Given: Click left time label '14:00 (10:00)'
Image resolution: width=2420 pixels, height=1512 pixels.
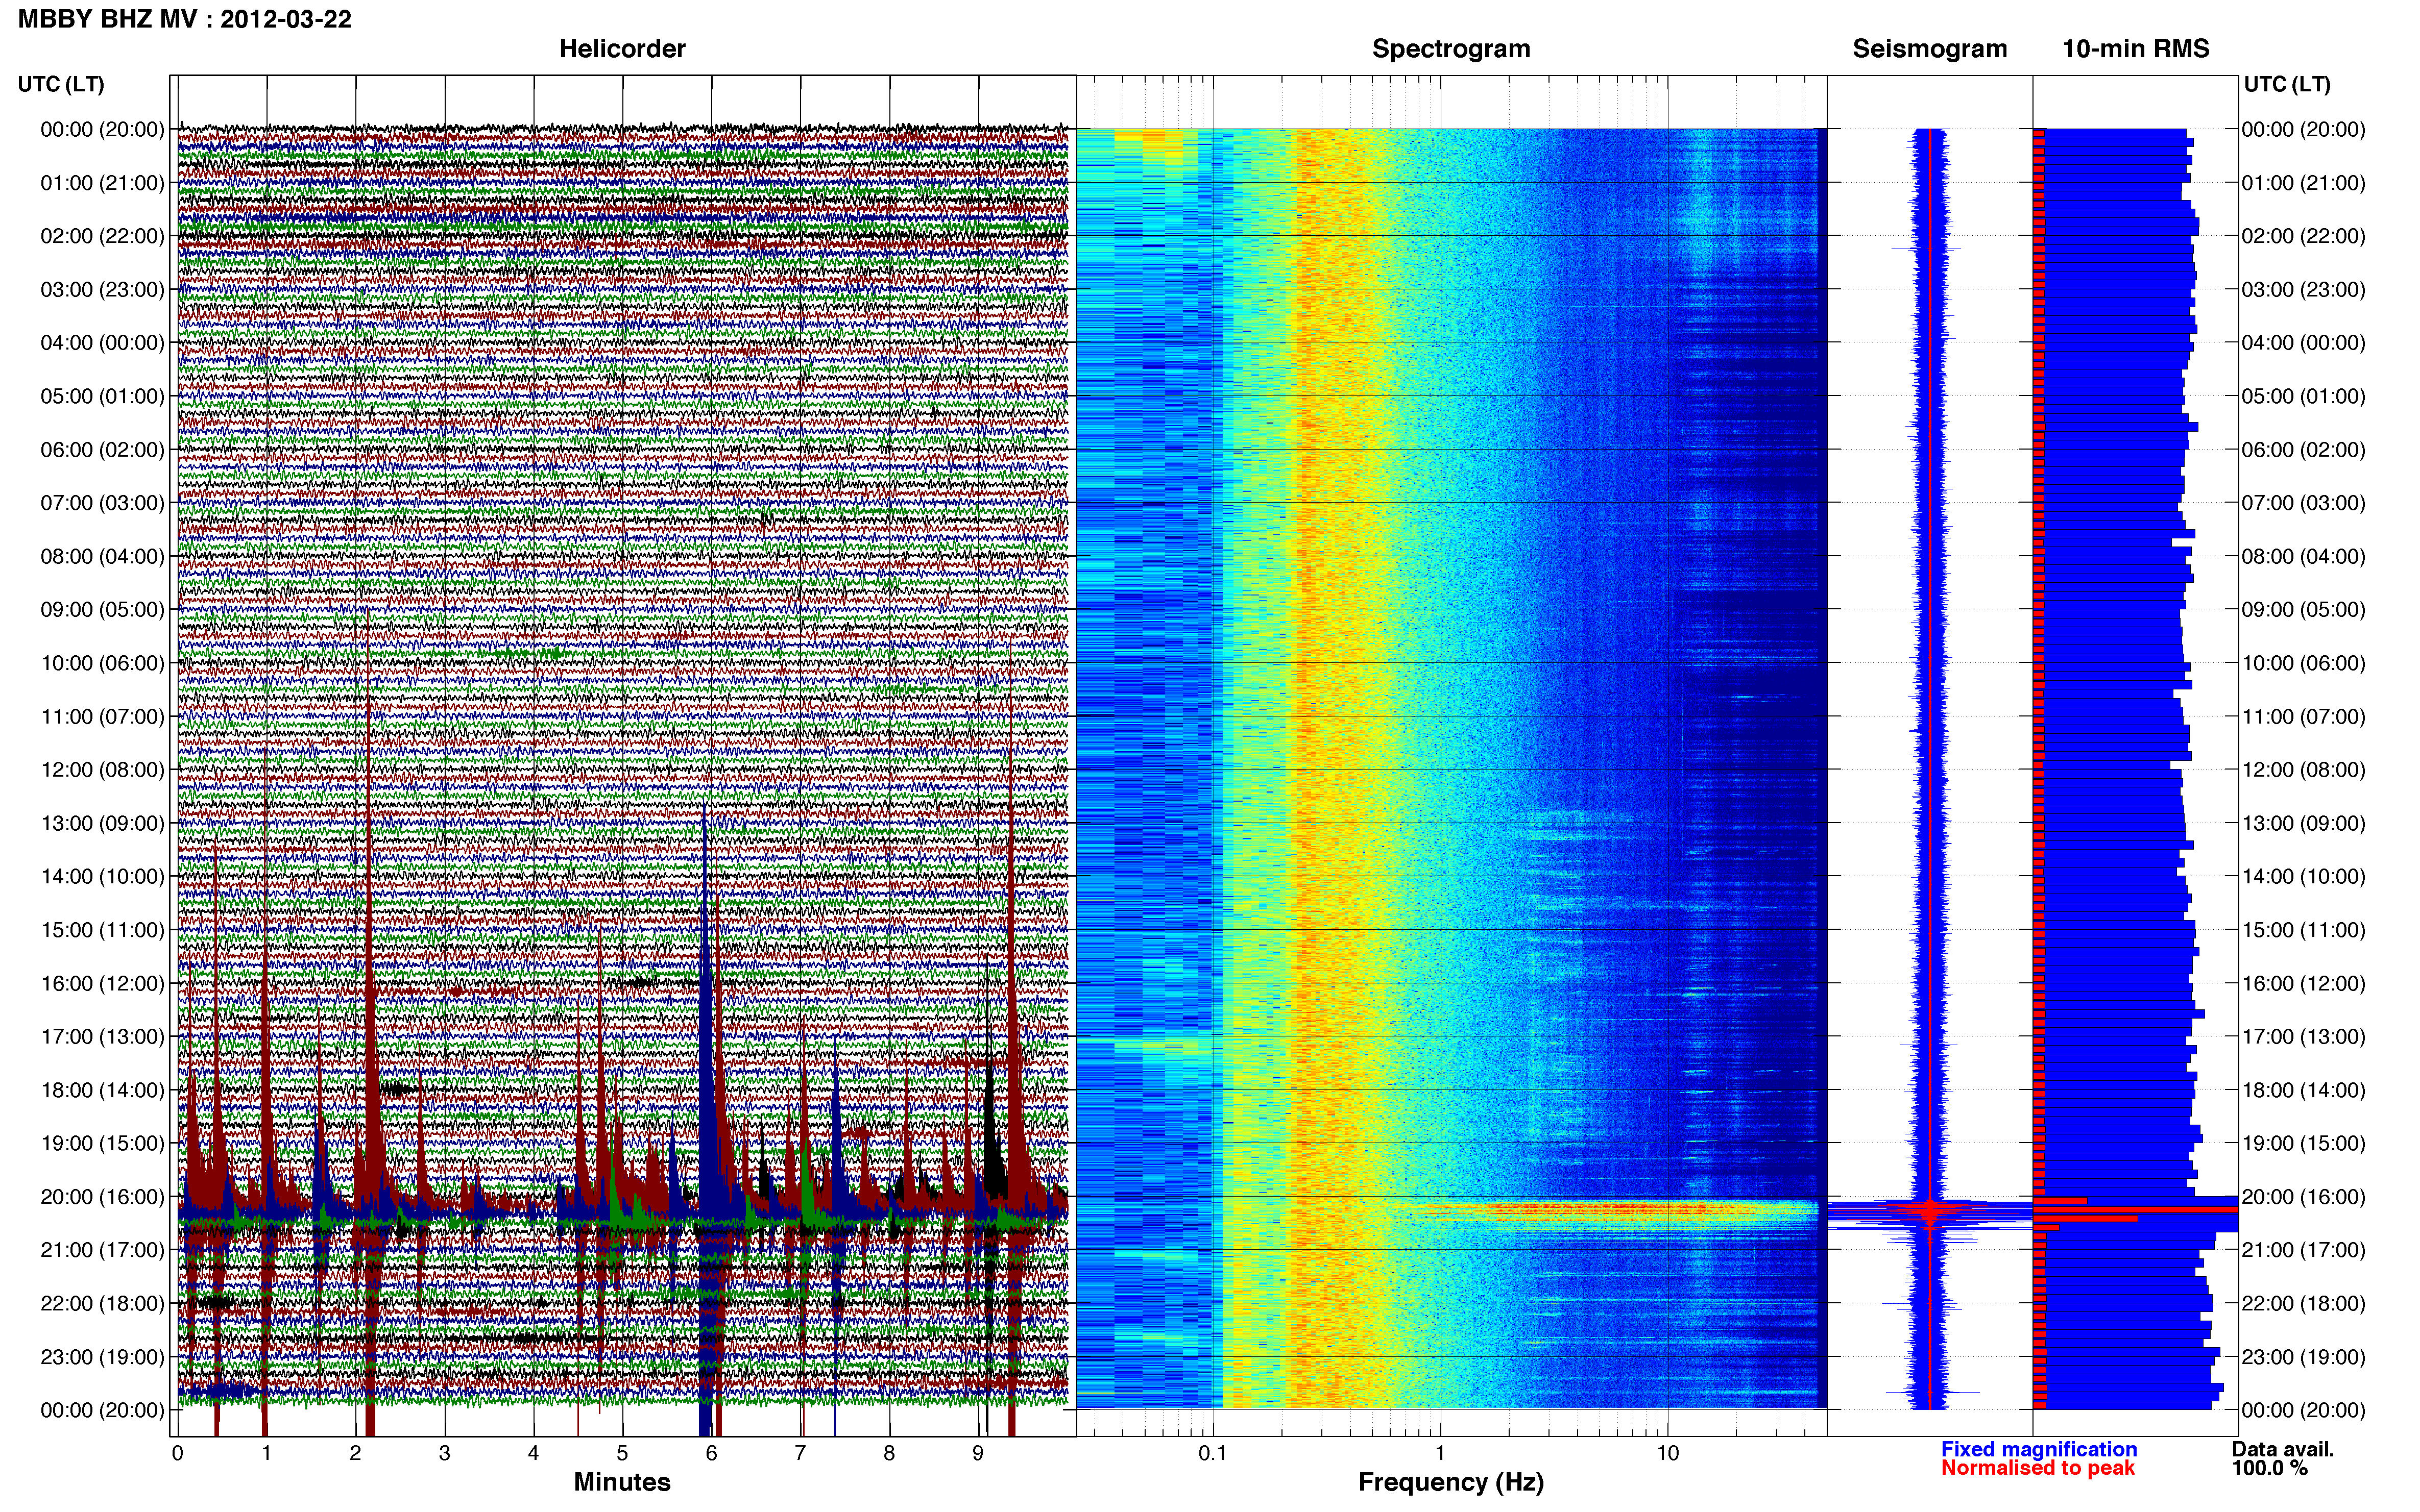Looking at the screenshot, I should coord(102,876).
